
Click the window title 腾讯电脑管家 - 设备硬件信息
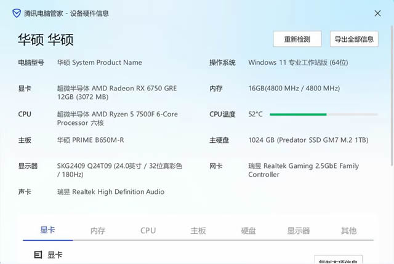(66, 14)
